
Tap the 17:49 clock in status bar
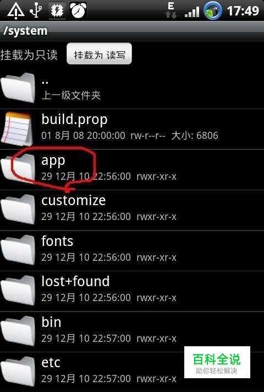243,11
